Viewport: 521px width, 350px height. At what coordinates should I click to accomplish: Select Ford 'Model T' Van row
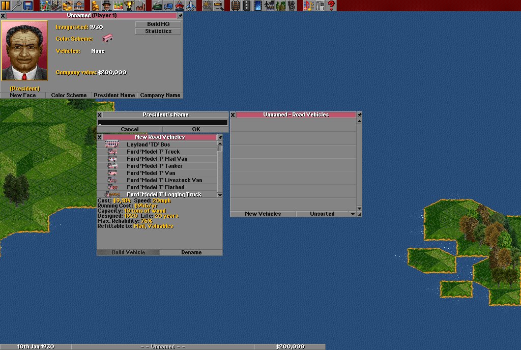click(157, 173)
